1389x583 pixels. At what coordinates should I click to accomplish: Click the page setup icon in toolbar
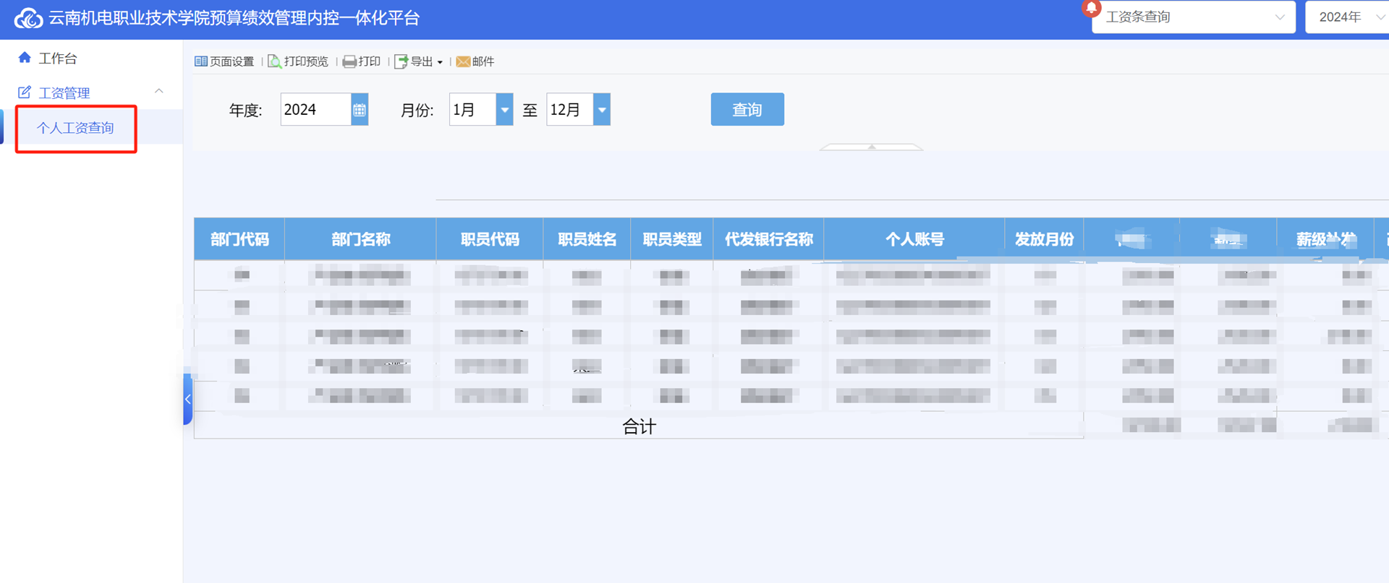(201, 61)
